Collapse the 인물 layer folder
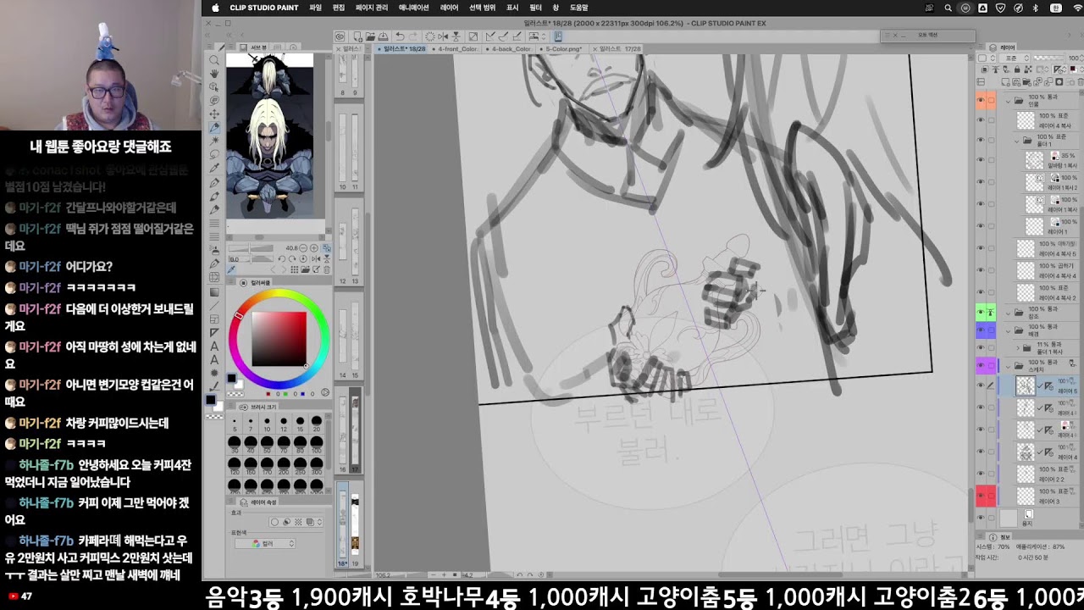This screenshot has width=1084, height=610. coord(1009,100)
